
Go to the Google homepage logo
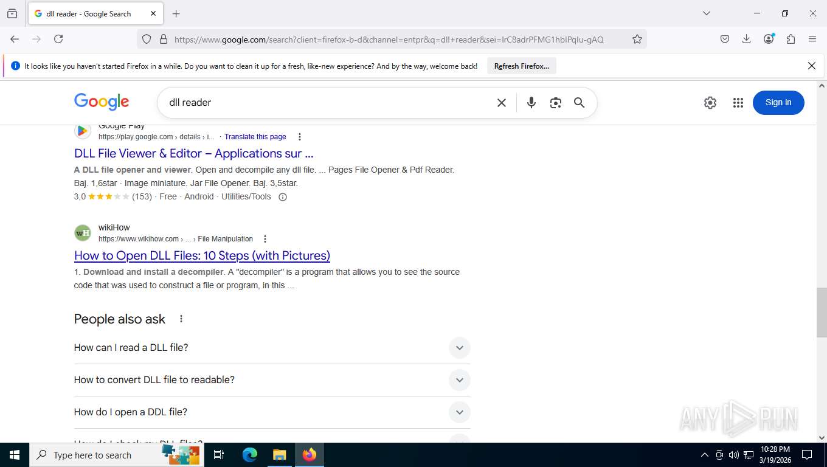102,102
